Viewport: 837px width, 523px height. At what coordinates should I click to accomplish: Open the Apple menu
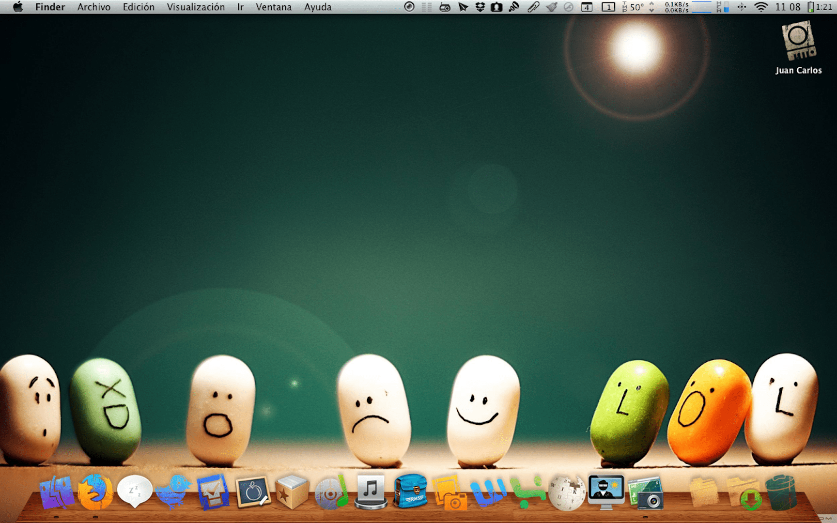pyautogui.click(x=18, y=7)
